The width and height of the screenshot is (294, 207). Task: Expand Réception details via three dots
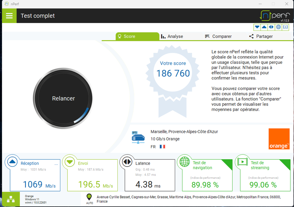coord(56,164)
